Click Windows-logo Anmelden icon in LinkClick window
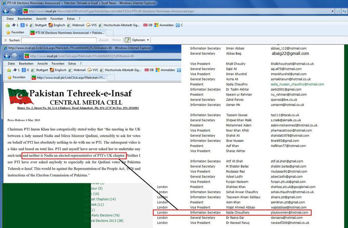Image resolution: width=348 pixels, height=228 pixels. (x=158, y=70)
